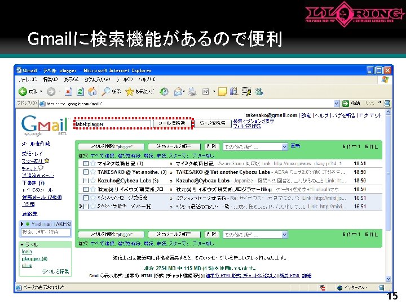Click the Research book toolbar icon
Viewport: 406px width, 304px height.
[x=234, y=92]
